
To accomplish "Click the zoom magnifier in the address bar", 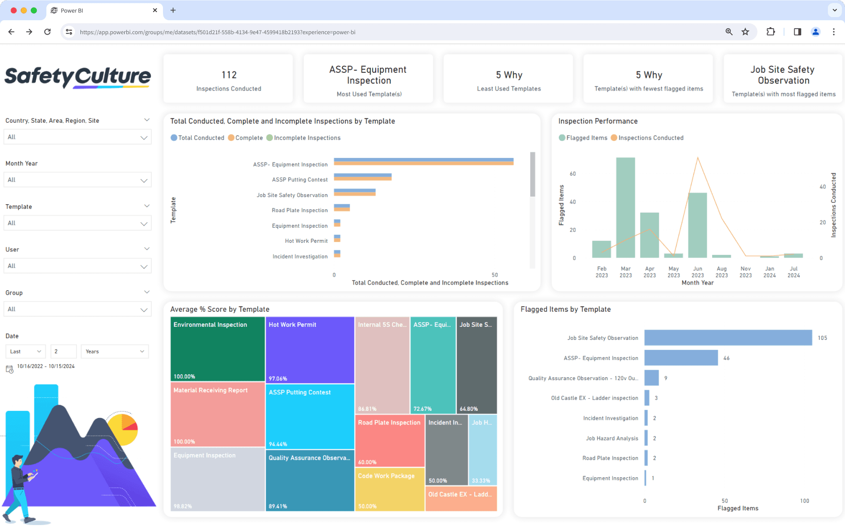I will pyautogui.click(x=729, y=32).
